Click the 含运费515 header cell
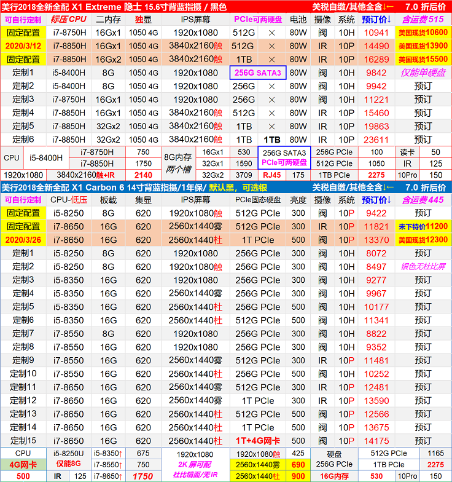The image size is (452, 482). point(423,20)
